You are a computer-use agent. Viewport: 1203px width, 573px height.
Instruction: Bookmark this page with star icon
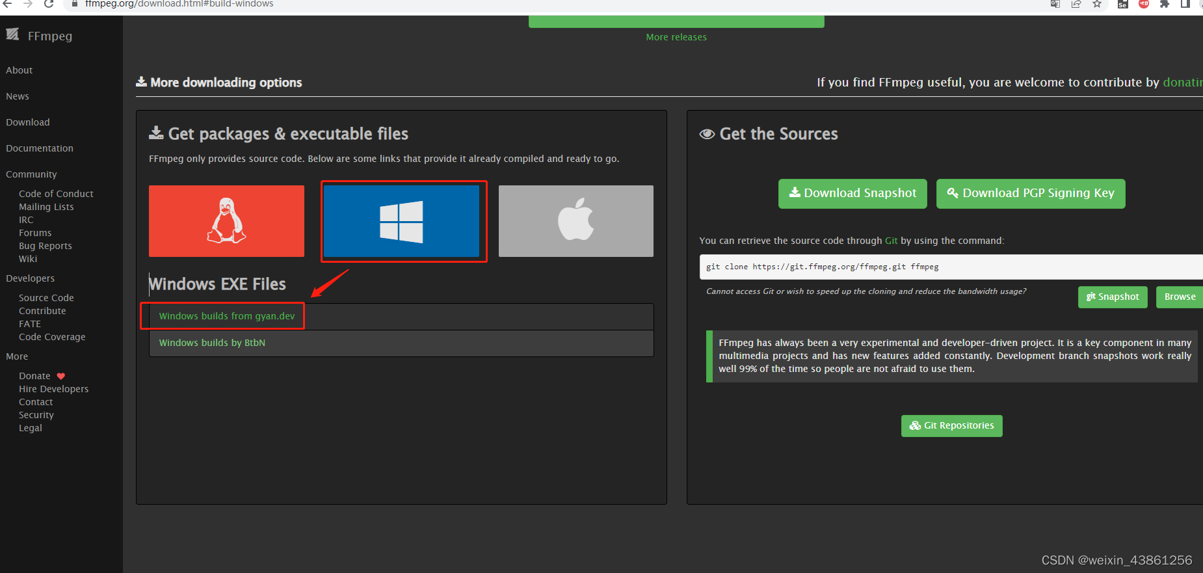1097,4
